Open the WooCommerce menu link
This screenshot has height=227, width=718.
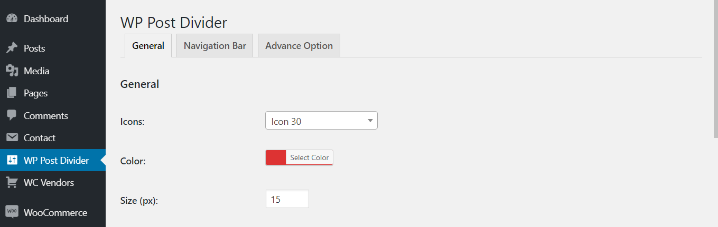pyautogui.click(x=55, y=213)
